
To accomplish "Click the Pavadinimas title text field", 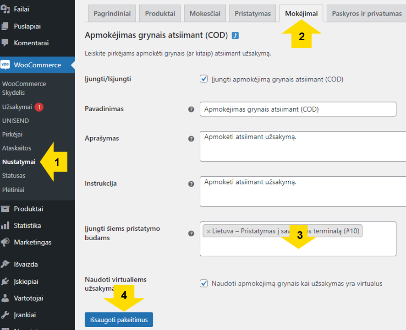I will click(298, 109).
